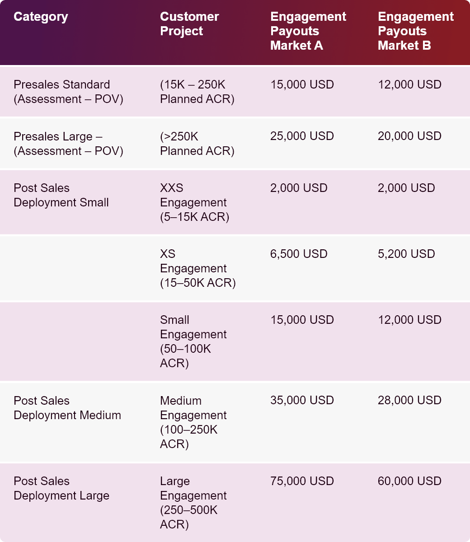Select the 6,500 USD payout value
Screen dimensions: 470x542
coord(299,254)
